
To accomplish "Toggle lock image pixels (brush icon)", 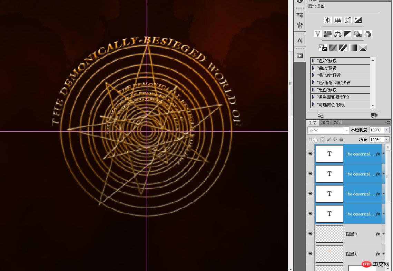I will (x=329, y=139).
